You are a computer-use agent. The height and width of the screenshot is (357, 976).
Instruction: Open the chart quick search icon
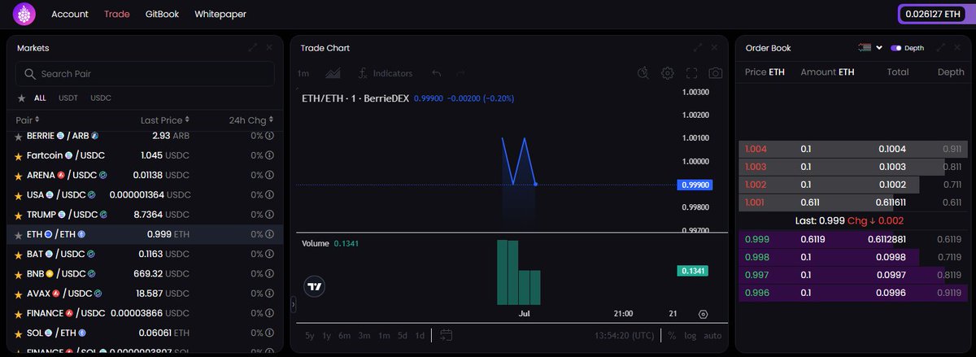643,73
